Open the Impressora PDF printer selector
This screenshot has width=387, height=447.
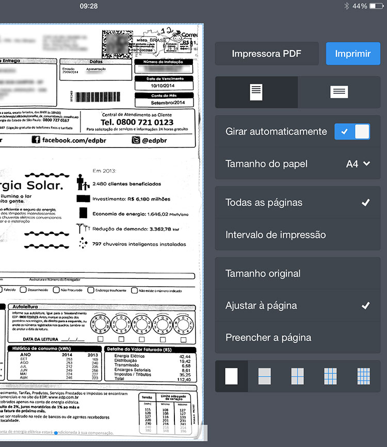point(267,54)
